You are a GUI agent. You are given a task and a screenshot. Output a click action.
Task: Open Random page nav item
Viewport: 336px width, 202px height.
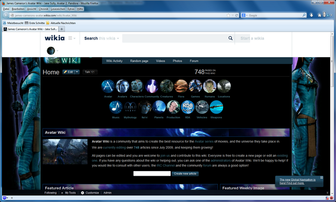click(139, 61)
